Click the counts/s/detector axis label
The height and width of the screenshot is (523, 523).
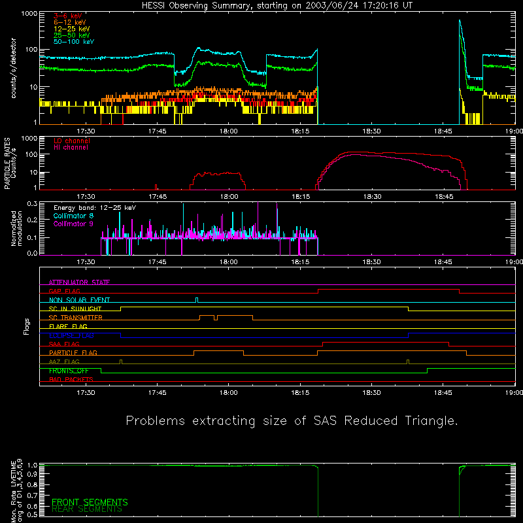13,68
